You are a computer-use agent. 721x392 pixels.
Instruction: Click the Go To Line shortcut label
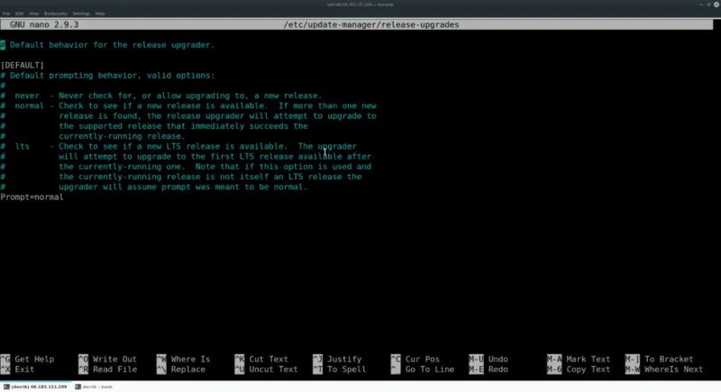click(423, 369)
